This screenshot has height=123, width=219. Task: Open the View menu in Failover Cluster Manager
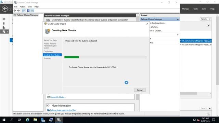tap(30, 7)
